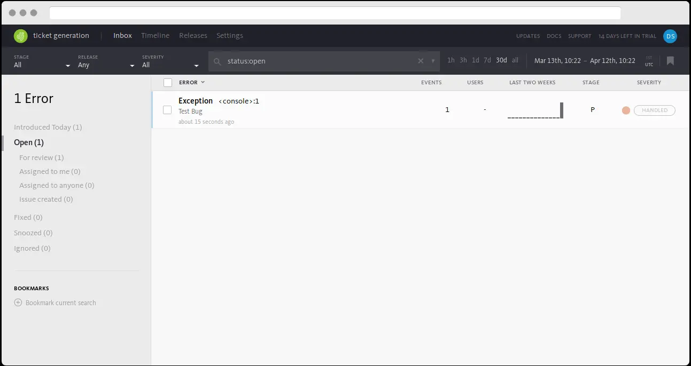Screen dimensions: 691x366
Task: Open the DS user avatar menu
Action: pos(670,36)
